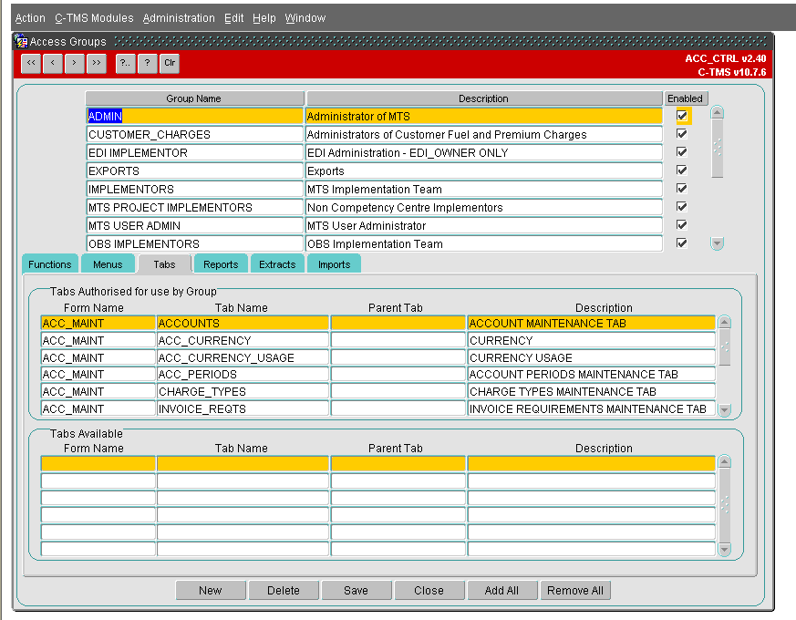
Task: Click groups list scroll down arrow
Action: [717, 243]
